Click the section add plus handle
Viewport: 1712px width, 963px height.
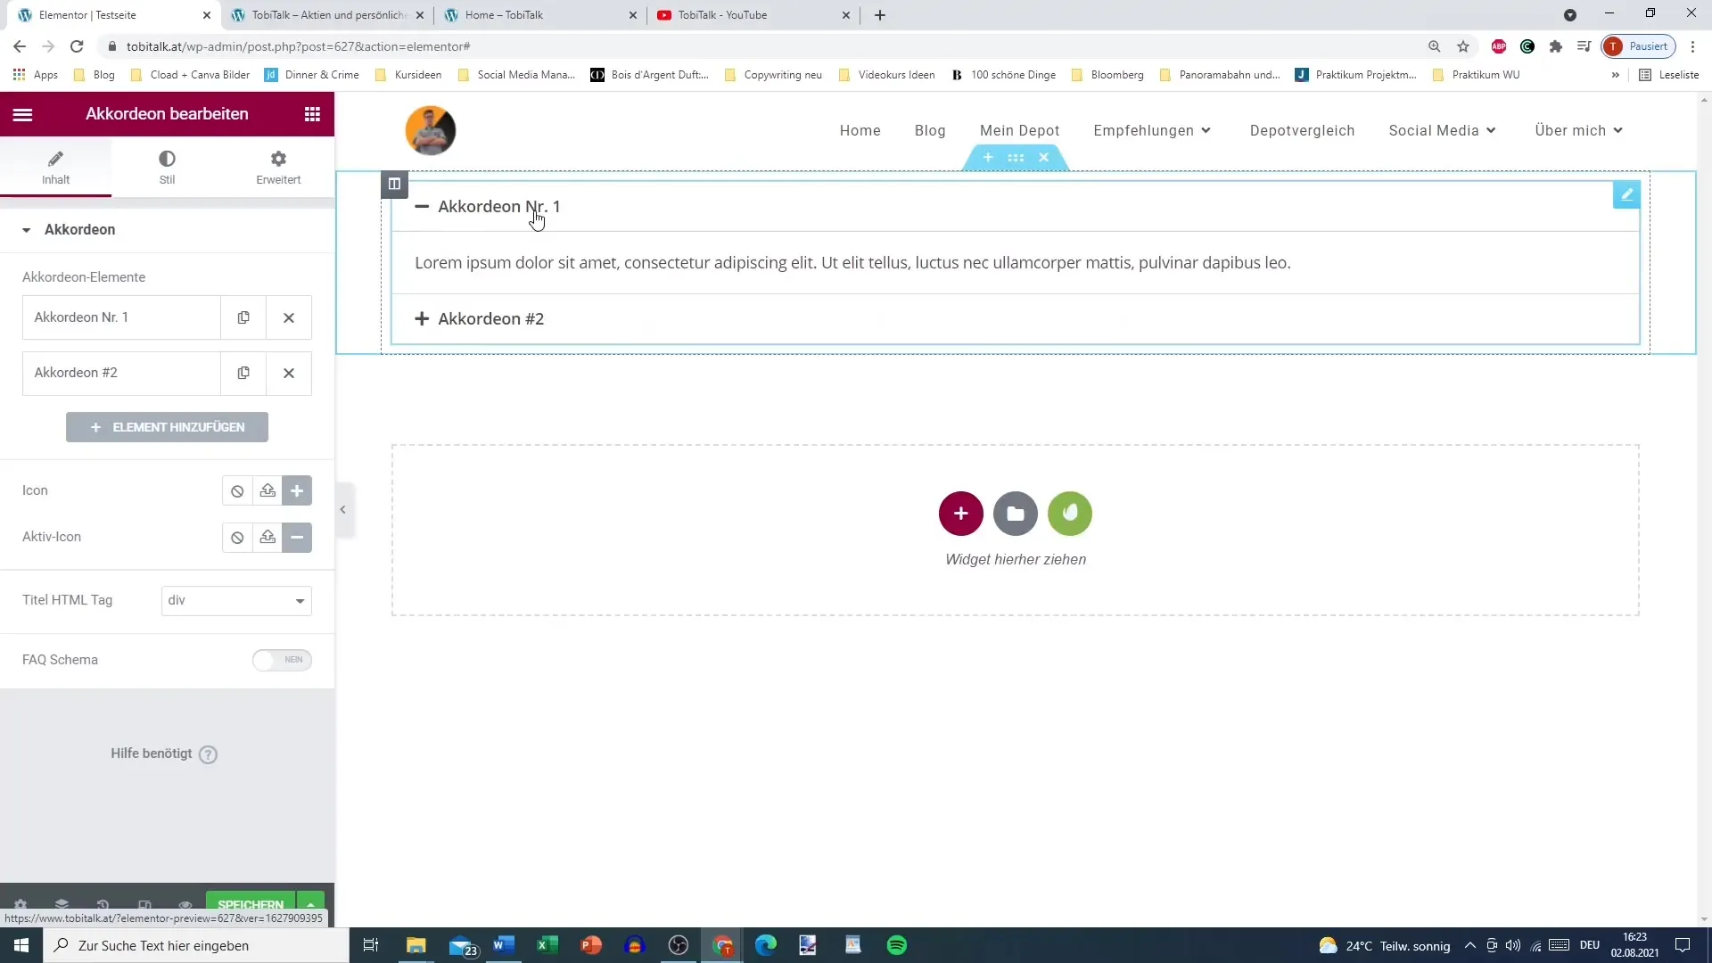tap(988, 158)
